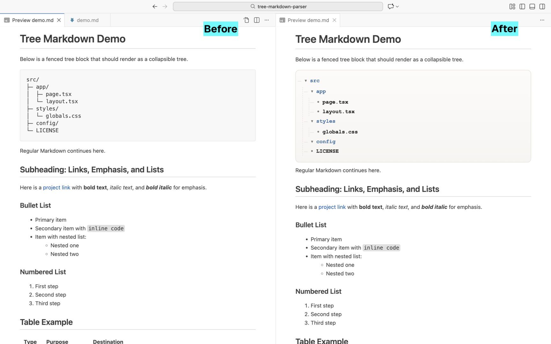This screenshot has width=551, height=344.
Task: Click the preview icon on left Preview demo.md tab
Action: coord(6,20)
